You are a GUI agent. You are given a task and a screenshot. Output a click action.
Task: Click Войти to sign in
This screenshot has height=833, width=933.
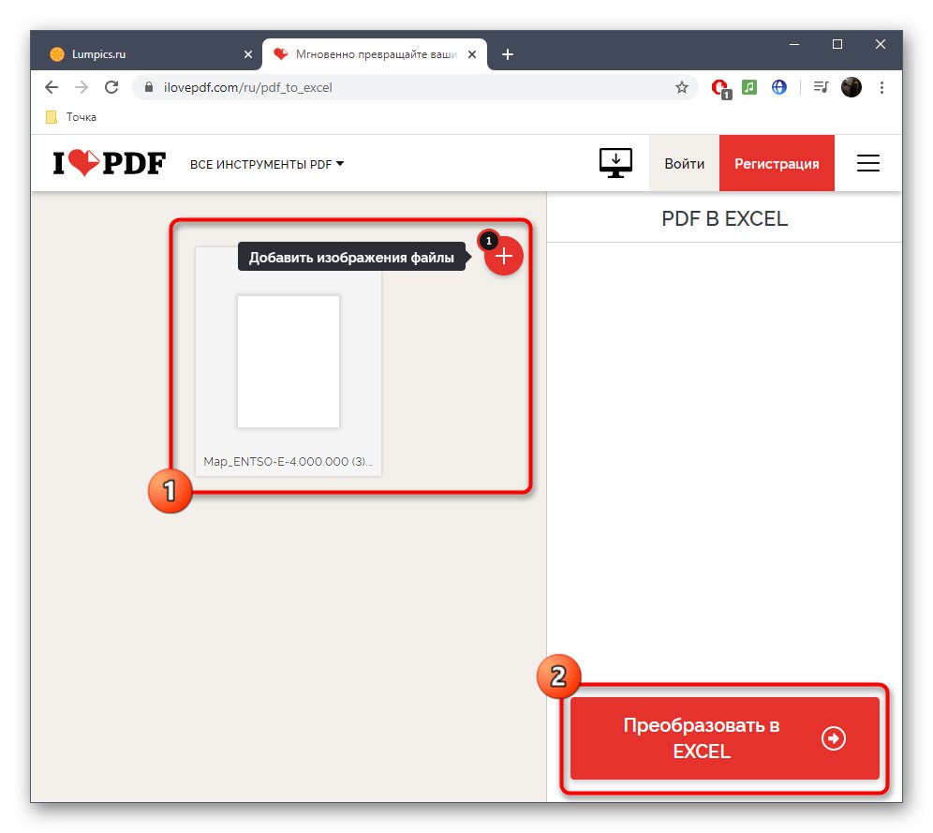pyautogui.click(x=684, y=162)
